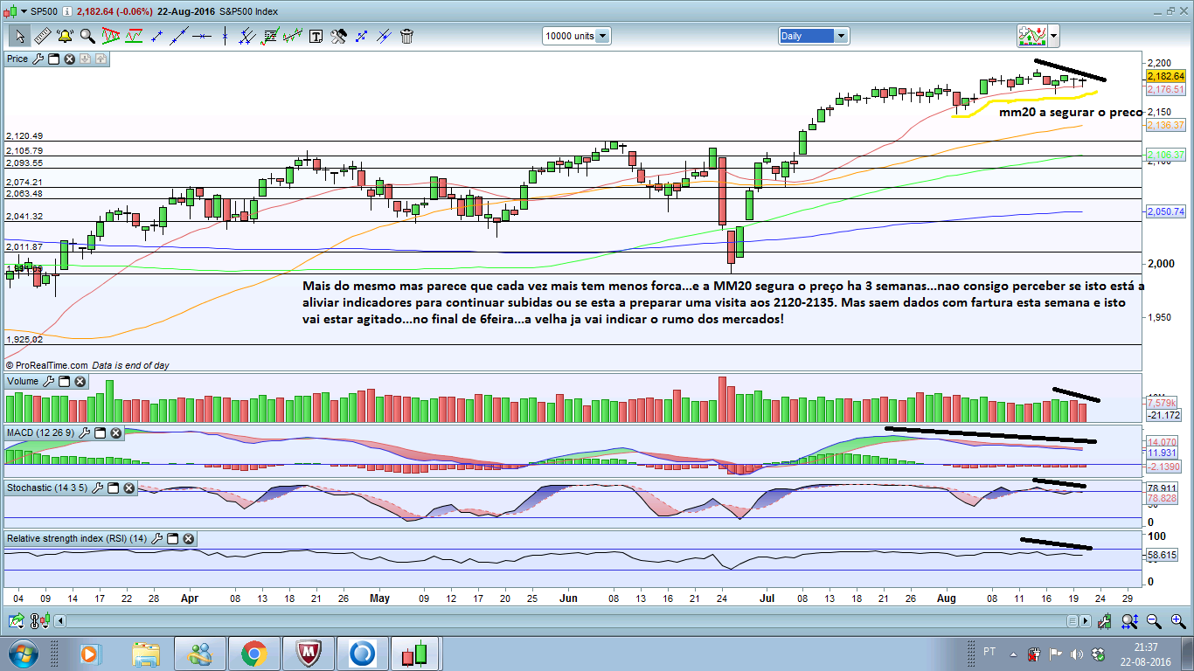Maximize the Volume panel
Viewport: 1194px width, 671px height.
tap(65, 382)
